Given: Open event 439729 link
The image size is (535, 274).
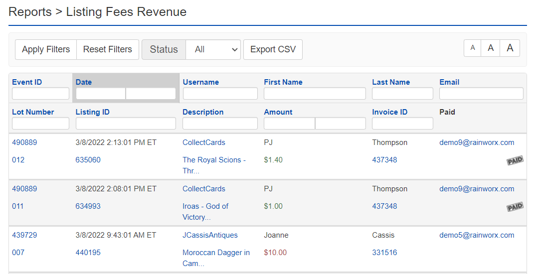Looking at the screenshot, I should tap(24, 235).
